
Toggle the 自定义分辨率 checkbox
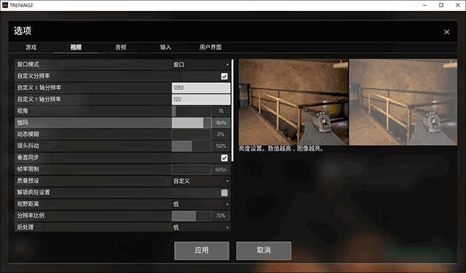(x=224, y=76)
